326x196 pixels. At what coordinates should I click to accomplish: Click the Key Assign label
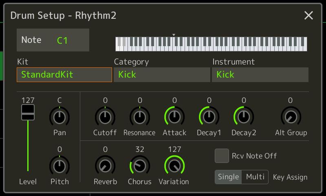coord(290,177)
